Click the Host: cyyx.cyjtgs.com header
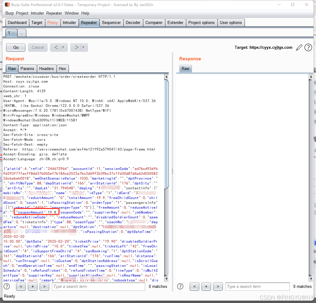This screenshot has height=303, width=316. pyautogui.click(x=26, y=82)
